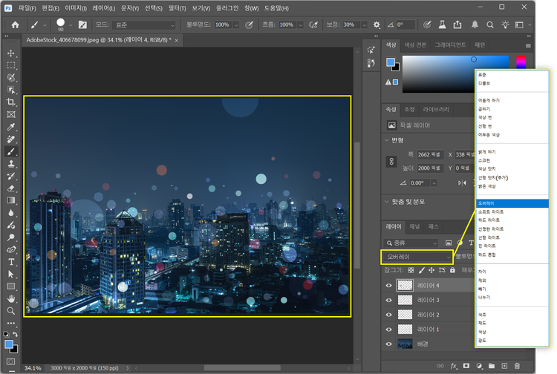Open the 필터 menu

click(176, 7)
